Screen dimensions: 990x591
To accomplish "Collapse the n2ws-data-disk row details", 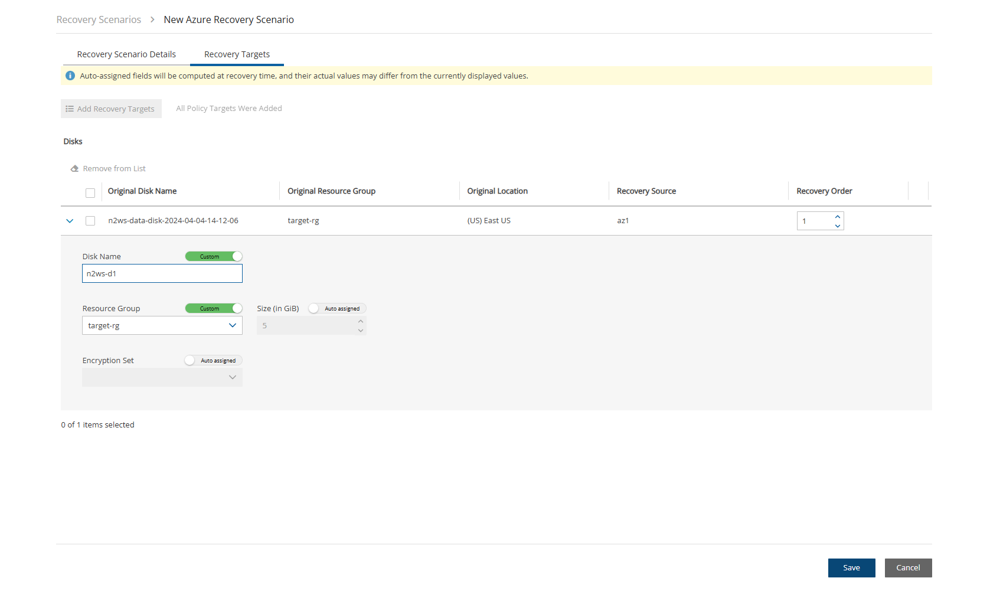I will click(x=70, y=221).
